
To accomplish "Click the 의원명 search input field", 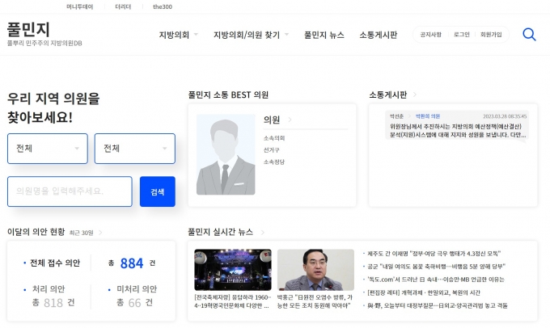I will [x=70, y=191].
